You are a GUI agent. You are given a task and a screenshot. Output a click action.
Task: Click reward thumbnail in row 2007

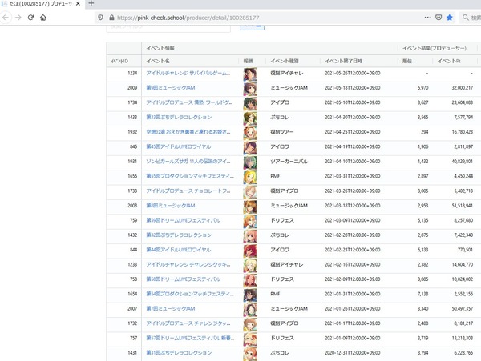[x=250, y=310]
